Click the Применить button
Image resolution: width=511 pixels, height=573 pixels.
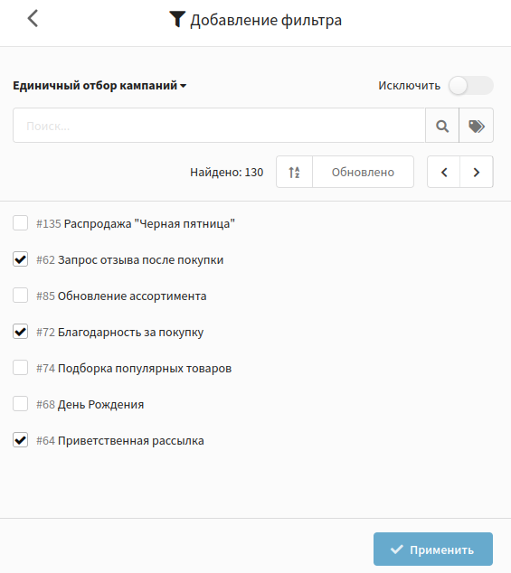click(x=433, y=550)
